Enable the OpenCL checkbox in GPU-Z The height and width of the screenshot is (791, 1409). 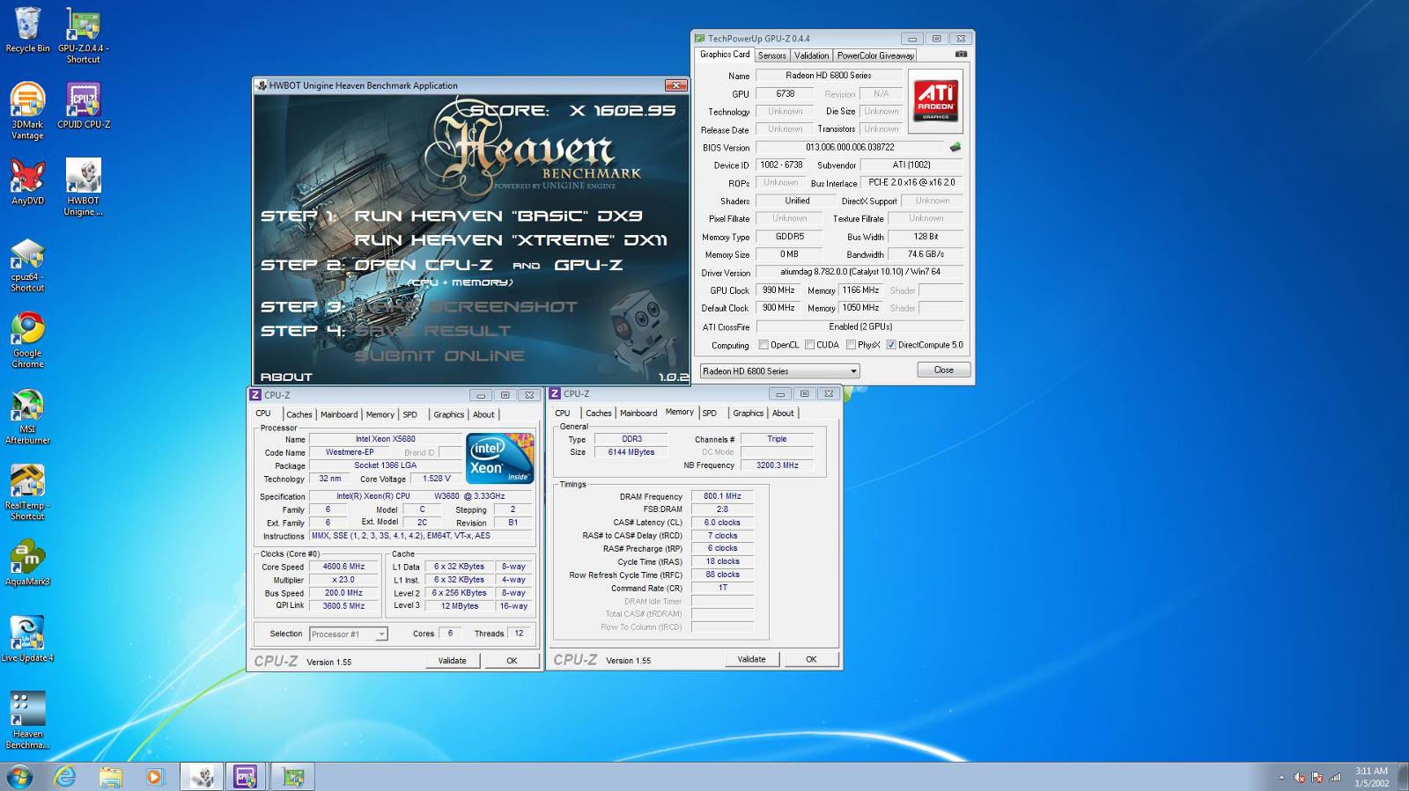click(x=764, y=345)
